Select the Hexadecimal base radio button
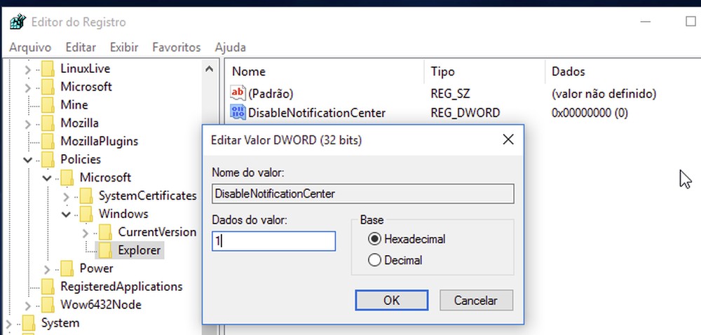701x335 pixels. (x=374, y=239)
